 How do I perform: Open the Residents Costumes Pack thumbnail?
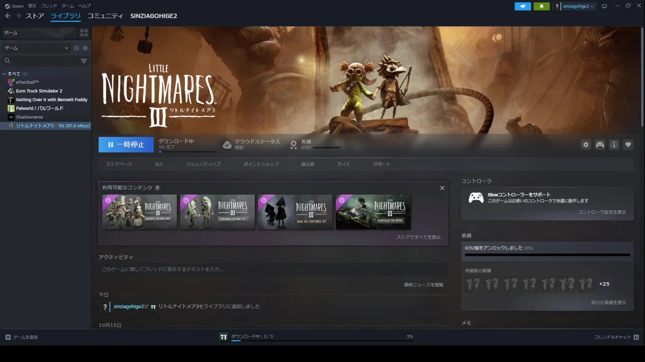tap(140, 212)
